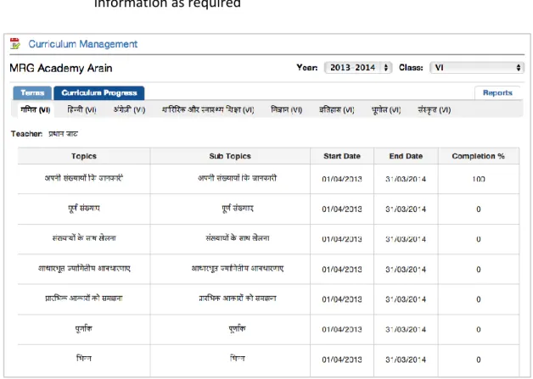Click the Completion % column header
533x379 pixels.
(479, 156)
